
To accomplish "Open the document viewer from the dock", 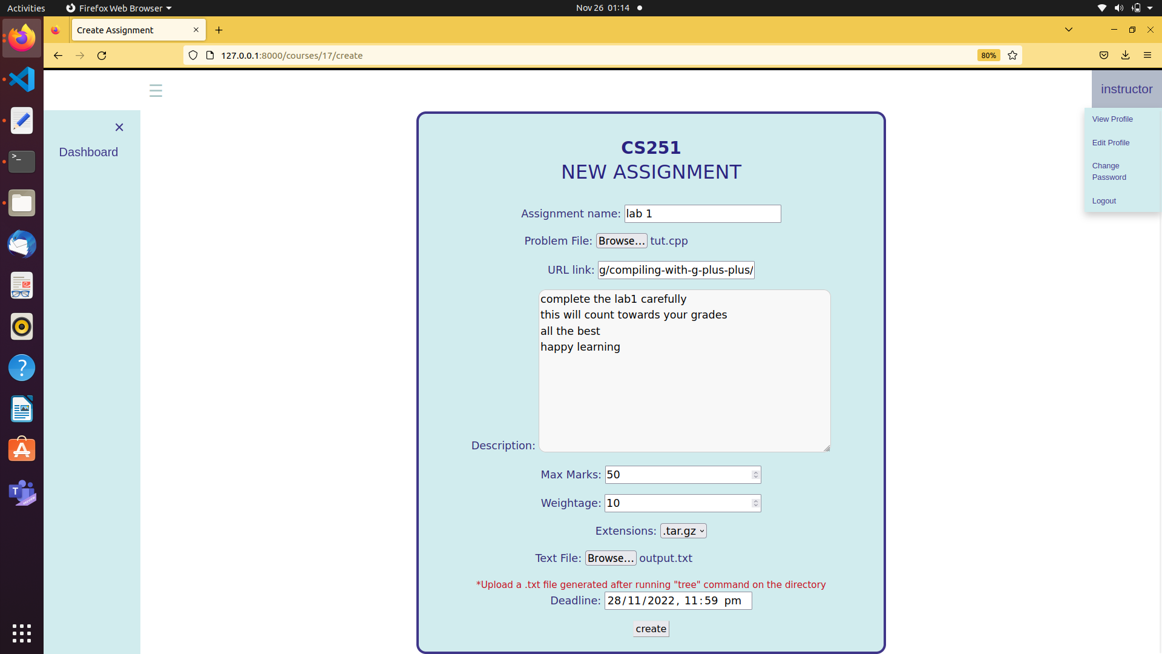I will pyautogui.click(x=22, y=285).
